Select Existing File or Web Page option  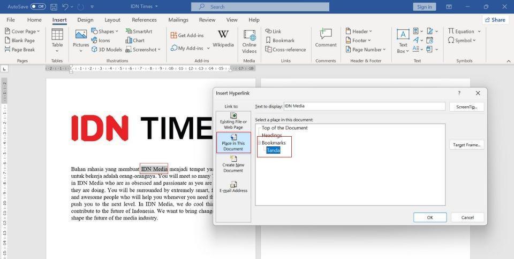(233, 121)
